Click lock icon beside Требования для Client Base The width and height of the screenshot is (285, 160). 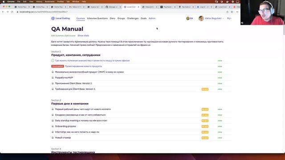(53, 89)
